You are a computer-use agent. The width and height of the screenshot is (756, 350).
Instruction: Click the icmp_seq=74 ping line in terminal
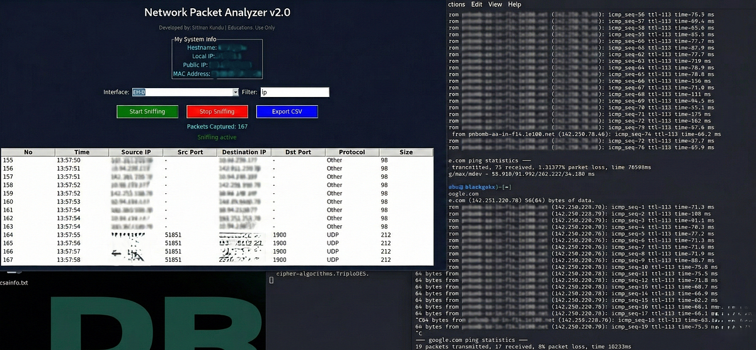tap(587, 134)
